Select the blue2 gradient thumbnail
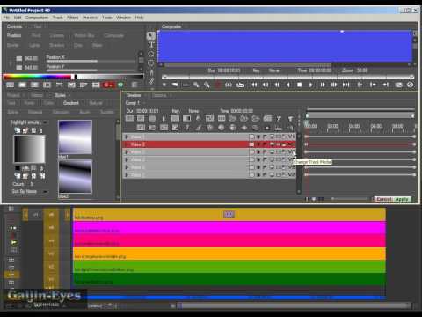422x317 pixels. (x=75, y=177)
